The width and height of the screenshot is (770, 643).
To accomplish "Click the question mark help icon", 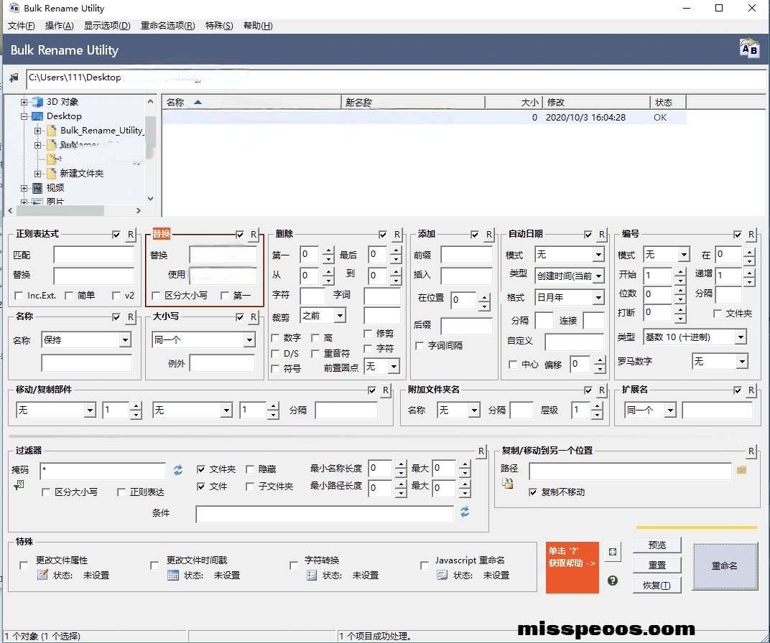I will click(x=612, y=581).
